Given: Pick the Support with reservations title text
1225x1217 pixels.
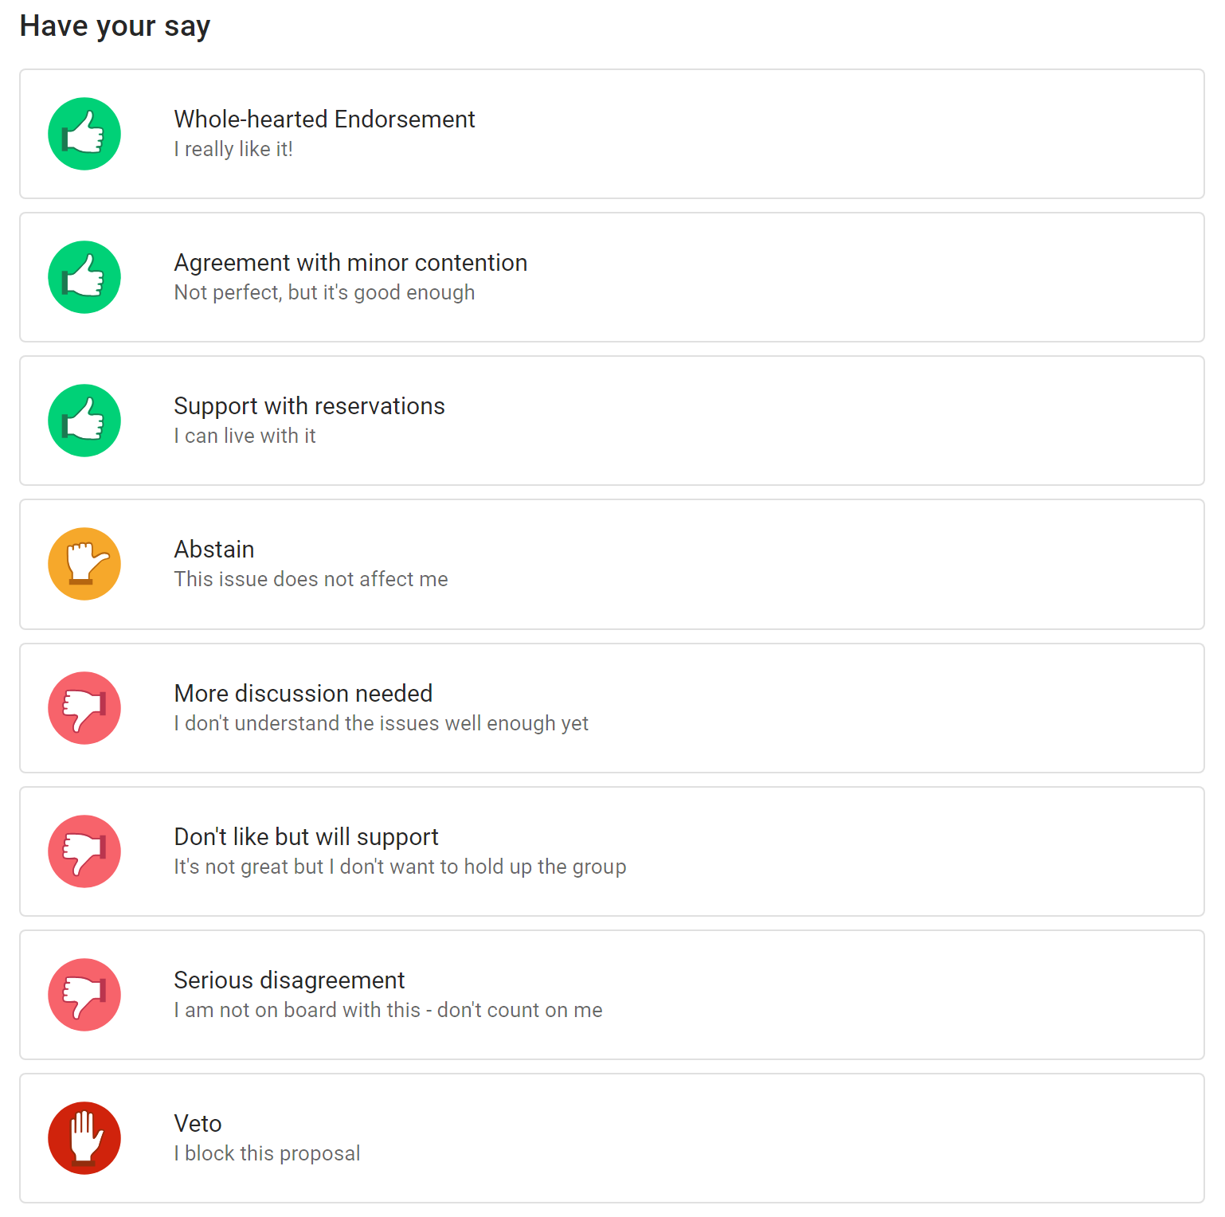Looking at the screenshot, I should tap(309, 406).
